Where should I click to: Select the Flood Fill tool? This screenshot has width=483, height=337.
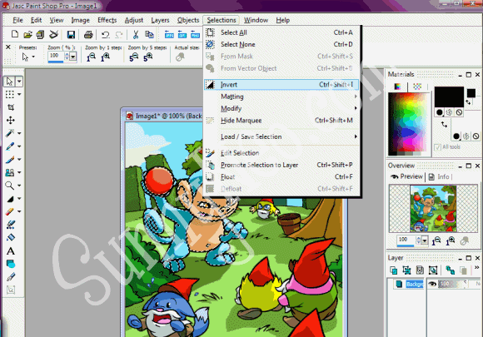pos(11,238)
